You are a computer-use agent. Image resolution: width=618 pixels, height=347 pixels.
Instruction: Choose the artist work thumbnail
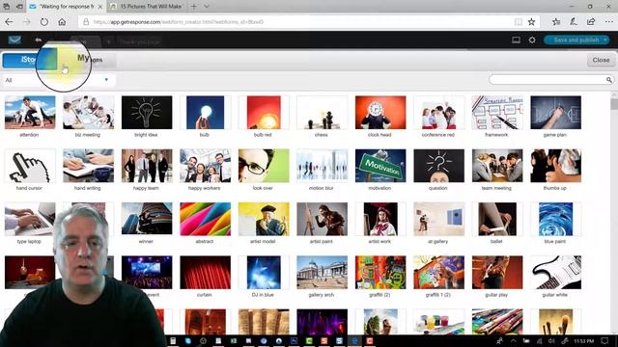[x=380, y=219]
